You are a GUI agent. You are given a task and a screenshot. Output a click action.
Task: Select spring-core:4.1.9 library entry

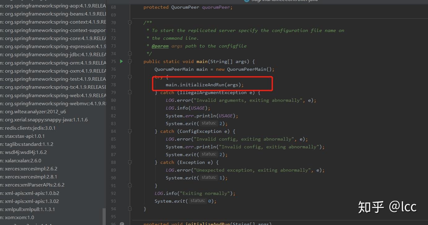click(x=53, y=38)
